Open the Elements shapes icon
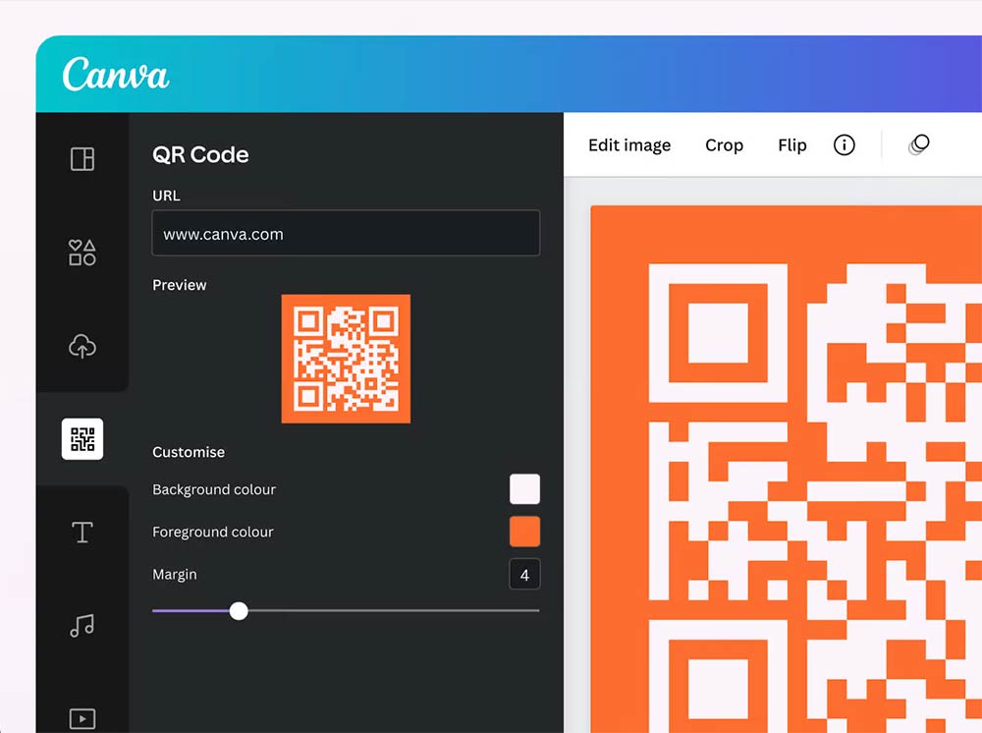 click(x=82, y=253)
